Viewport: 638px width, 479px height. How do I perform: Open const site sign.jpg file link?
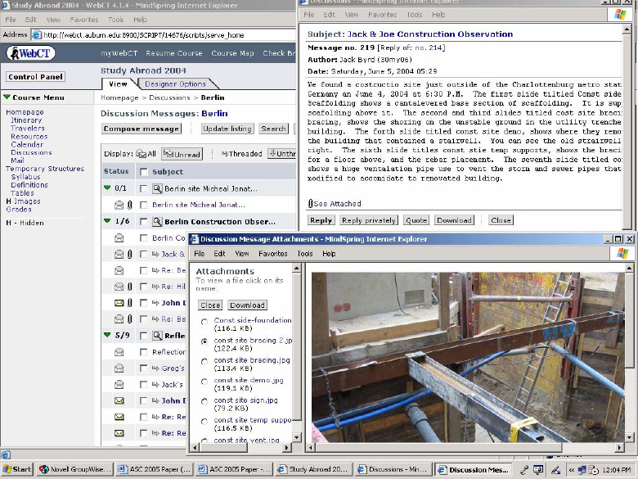pos(245,400)
